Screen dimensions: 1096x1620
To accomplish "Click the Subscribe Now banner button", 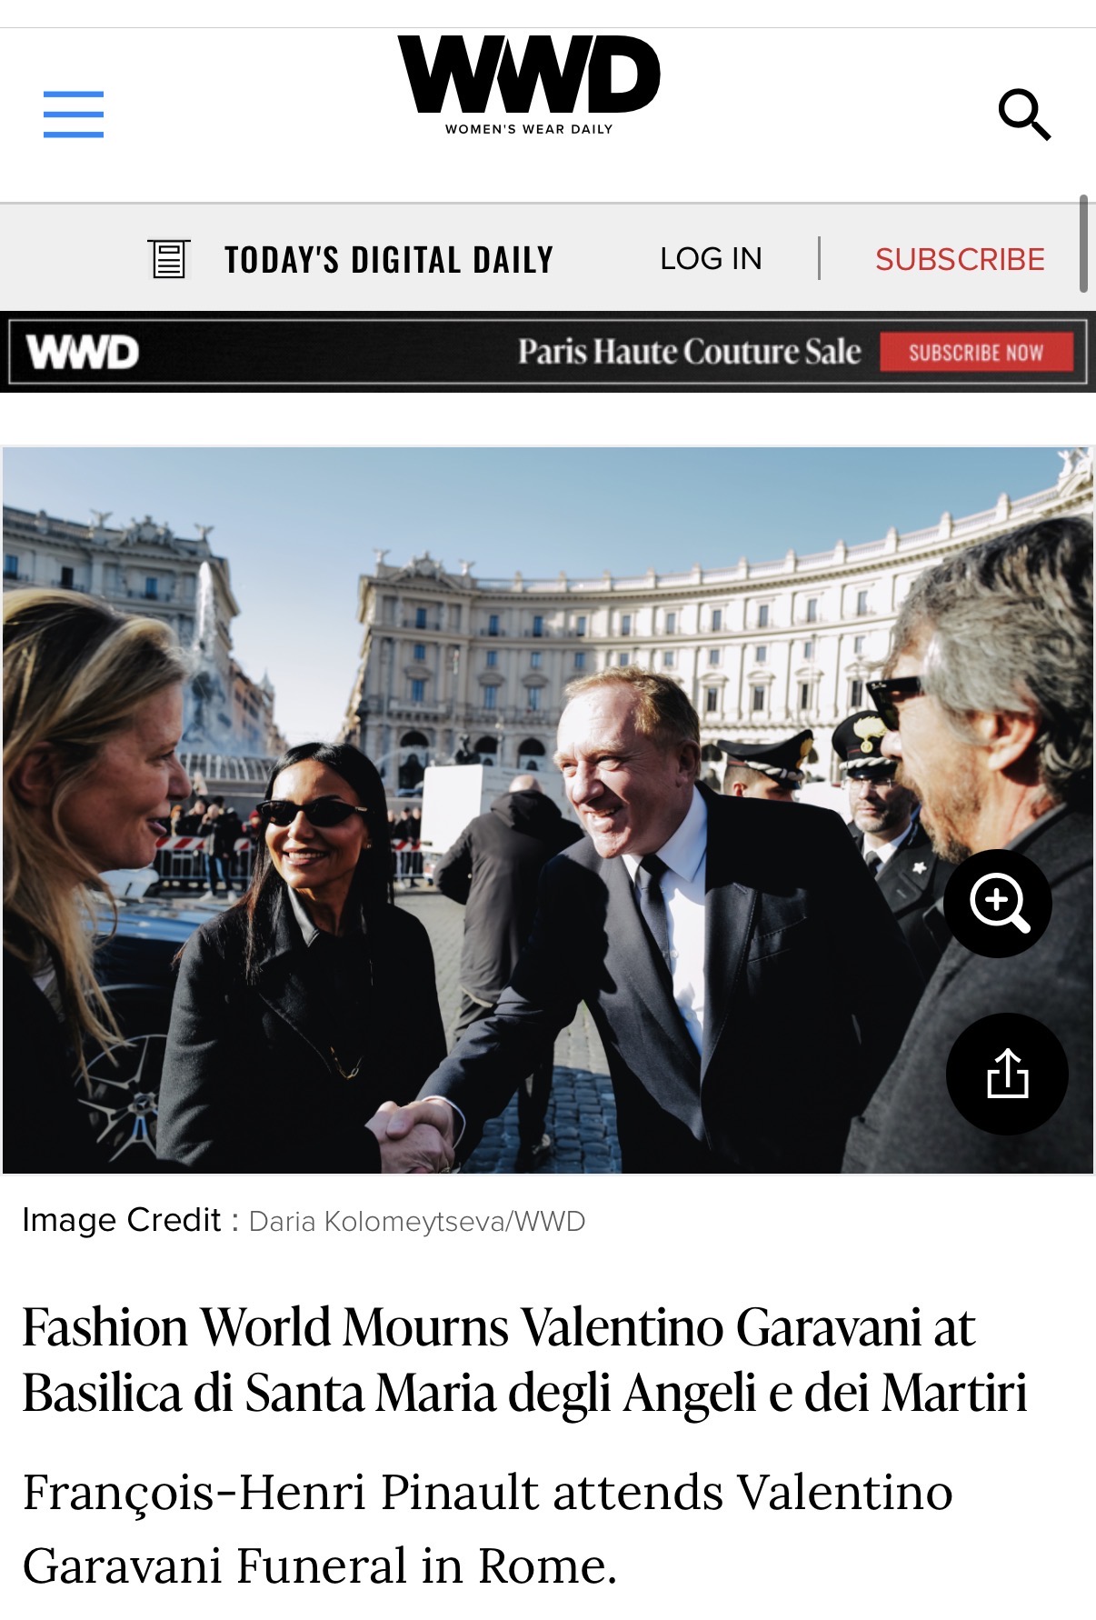I will click(976, 353).
